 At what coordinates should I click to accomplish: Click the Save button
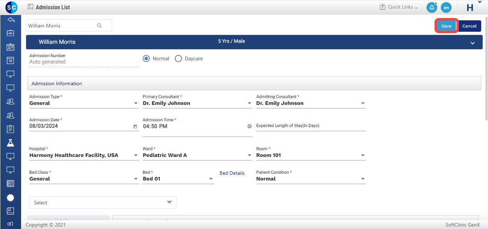446,26
